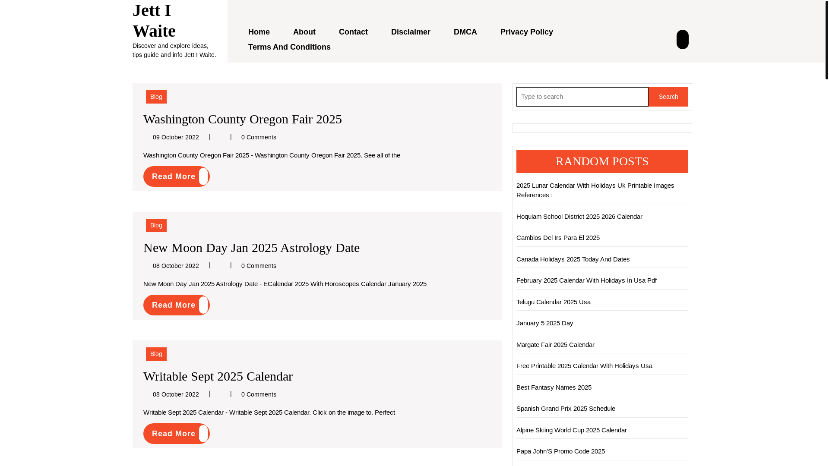Open Hoquiam School District 2025 2026 Calendar
This screenshot has width=829, height=466.
coord(579,217)
